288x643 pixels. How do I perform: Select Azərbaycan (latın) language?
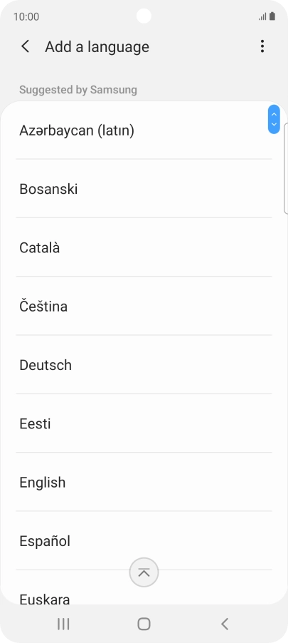pyautogui.click(x=144, y=130)
